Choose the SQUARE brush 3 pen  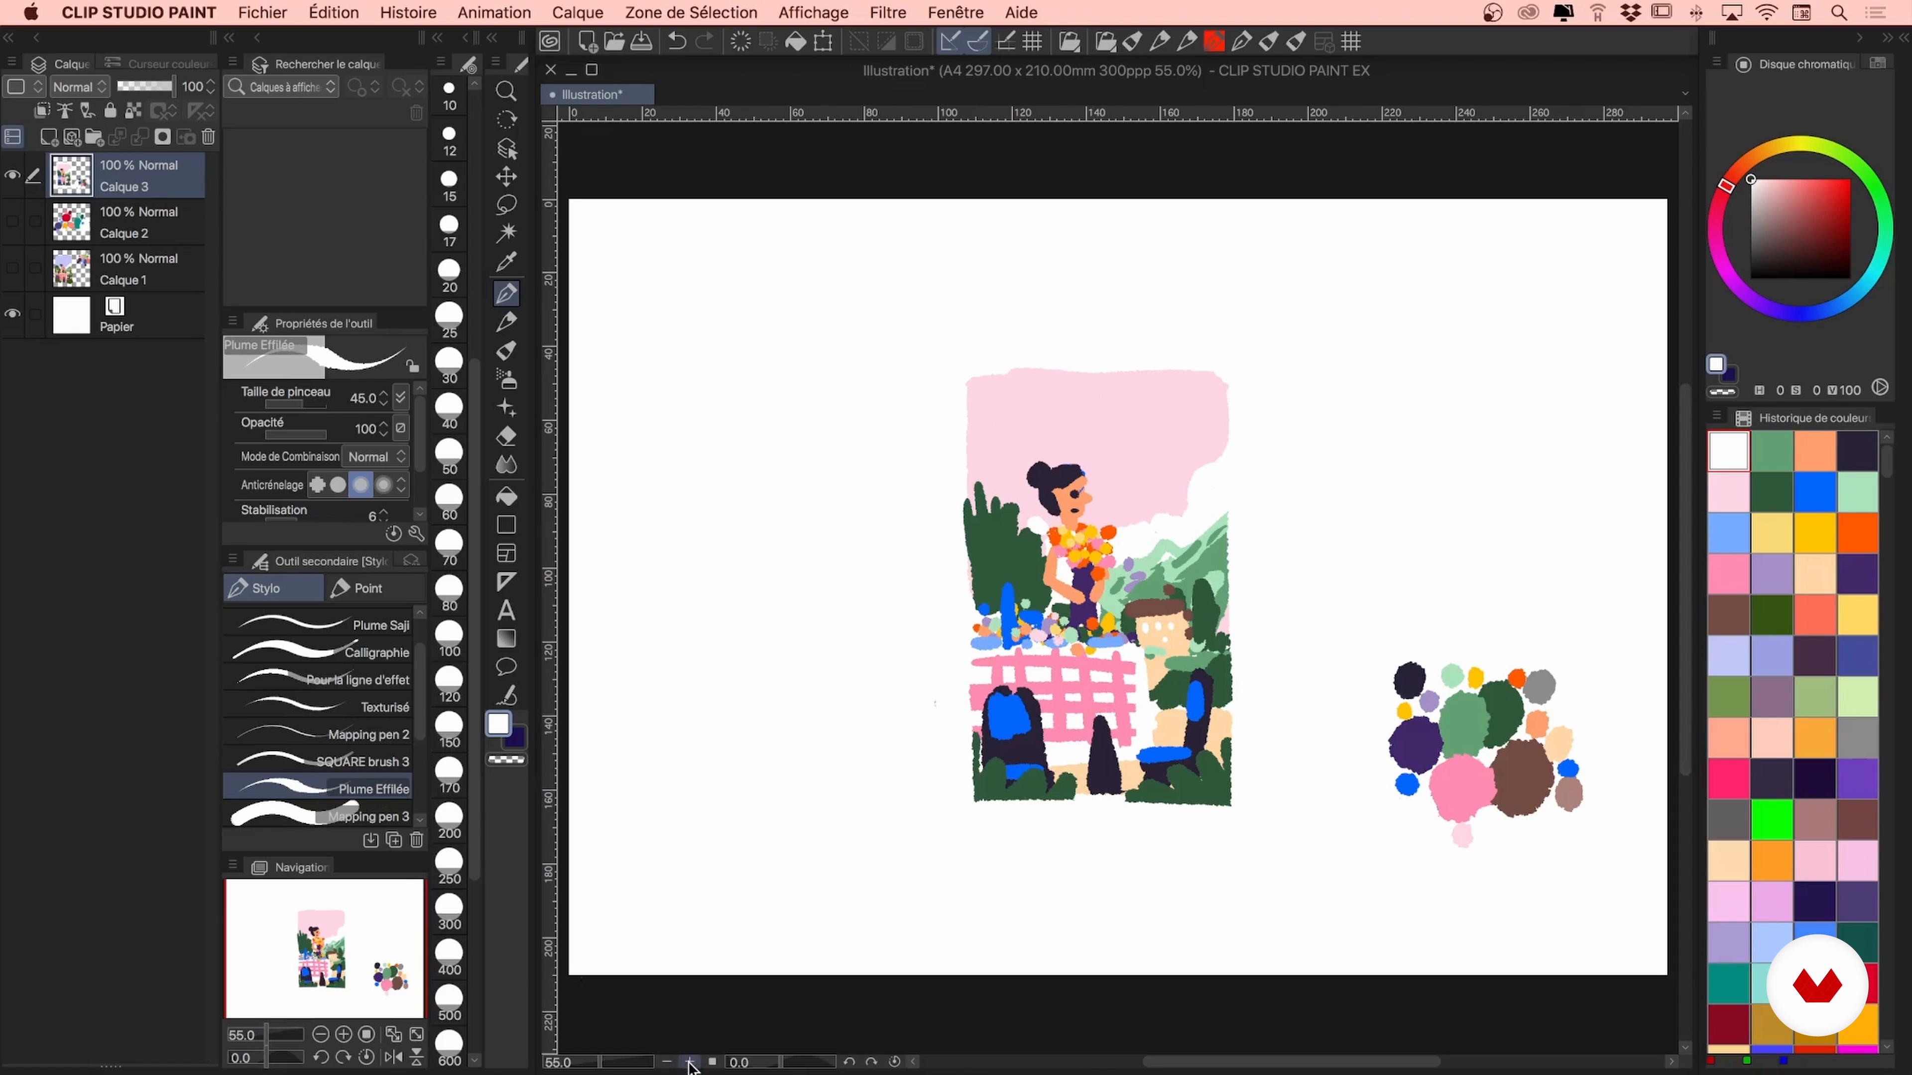(x=318, y=761)
